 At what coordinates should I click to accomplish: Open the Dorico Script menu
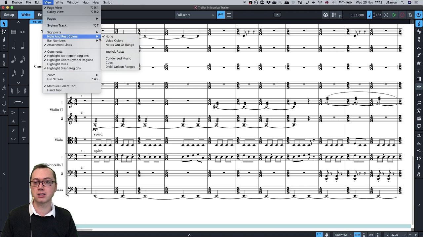click(x=107, y=2)
